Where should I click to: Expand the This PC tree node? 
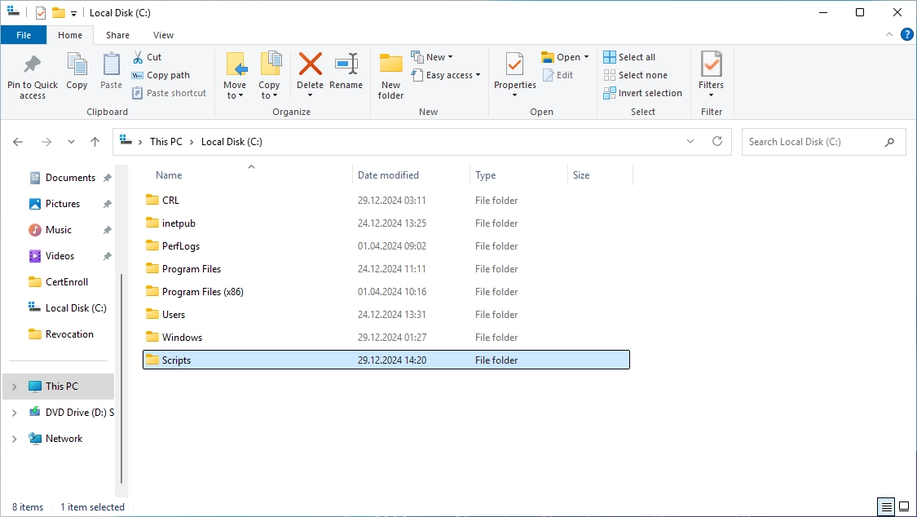(x=15, y=387)
